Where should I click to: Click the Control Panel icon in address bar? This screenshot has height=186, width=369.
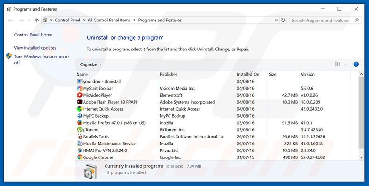(45, 20)
